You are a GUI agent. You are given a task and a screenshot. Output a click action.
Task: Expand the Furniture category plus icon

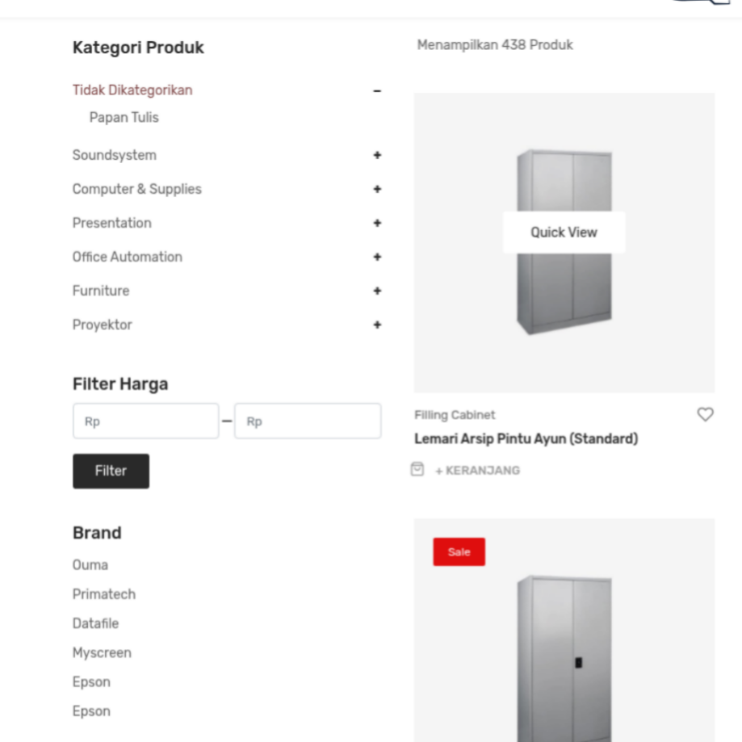pyautogui.click(x=377, y=291)
